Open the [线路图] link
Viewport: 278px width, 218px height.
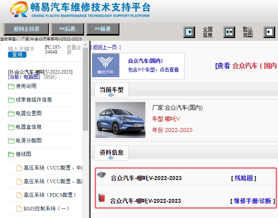[244, 178]
